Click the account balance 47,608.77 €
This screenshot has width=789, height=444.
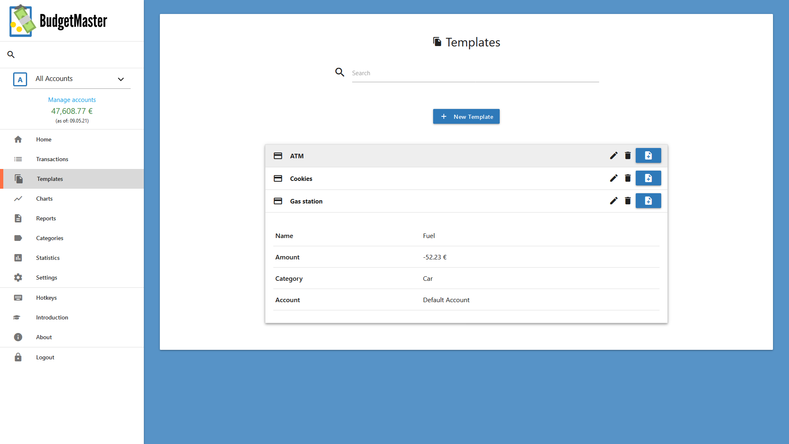click(x=72, y=111)
